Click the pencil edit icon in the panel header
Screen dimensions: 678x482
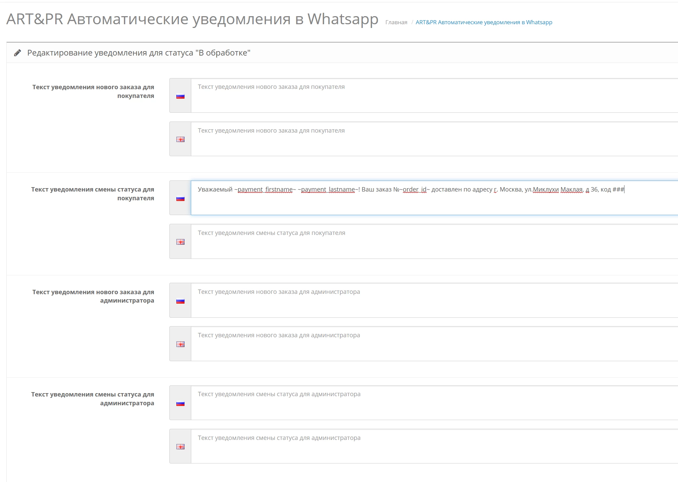(x=18, y=53)
